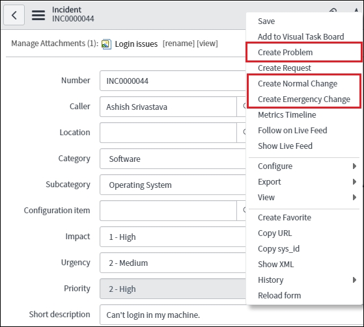Viewport: 364px width, 327px height.
Task: Open the Impact dropdown set to High
Action: coord(173,237)
